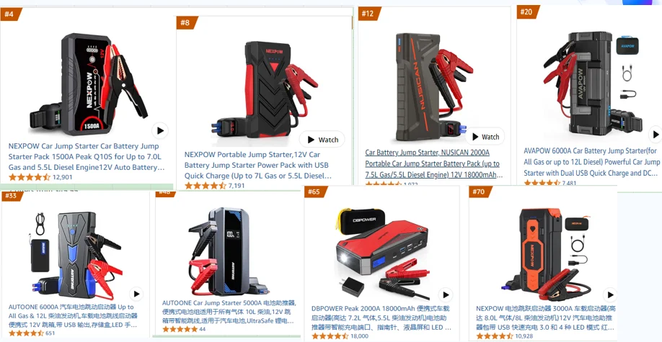Open DBPOWER Peak 2000A 18000mAh title link

381,318
